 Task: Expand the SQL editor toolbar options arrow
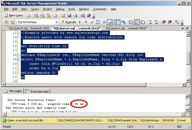coord(182,23)
